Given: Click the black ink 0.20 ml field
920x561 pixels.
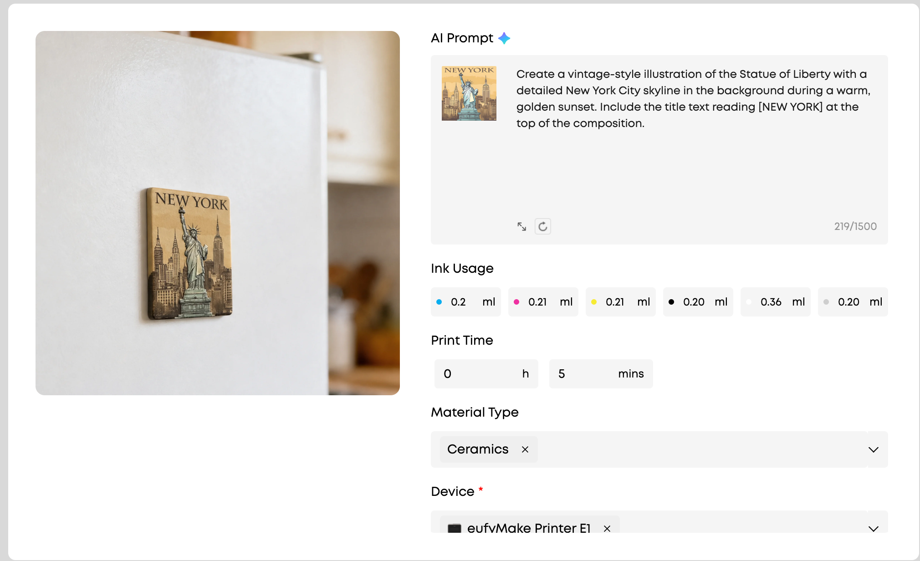Looking at the screenshot, I should 698,302.
